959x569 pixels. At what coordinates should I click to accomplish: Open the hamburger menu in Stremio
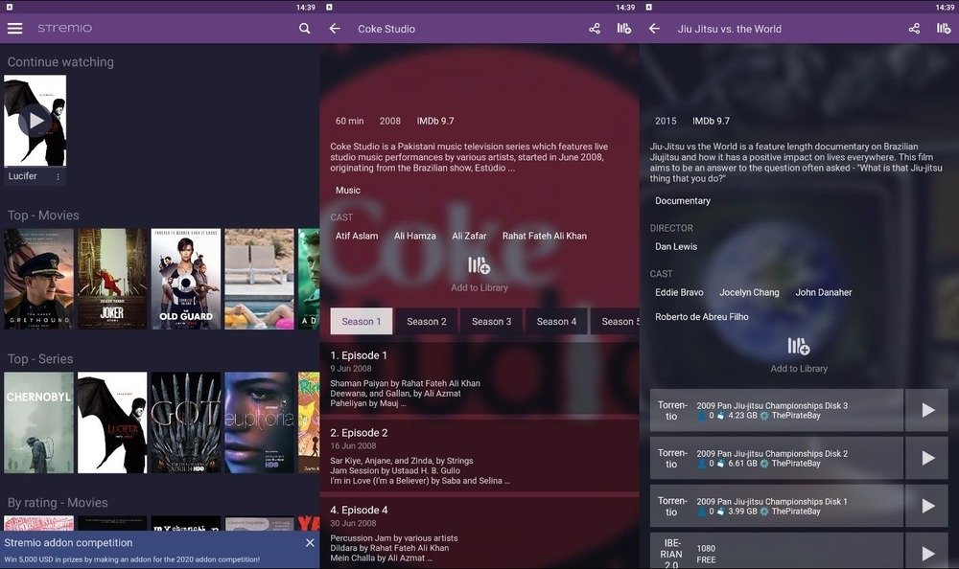click(x=14, y=29)
